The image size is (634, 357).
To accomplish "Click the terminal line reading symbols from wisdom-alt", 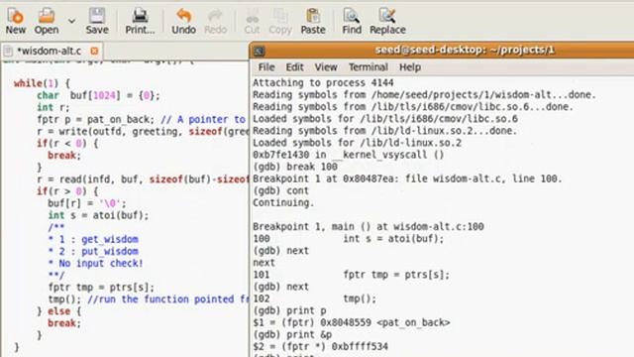I will [x=424, y=95].
